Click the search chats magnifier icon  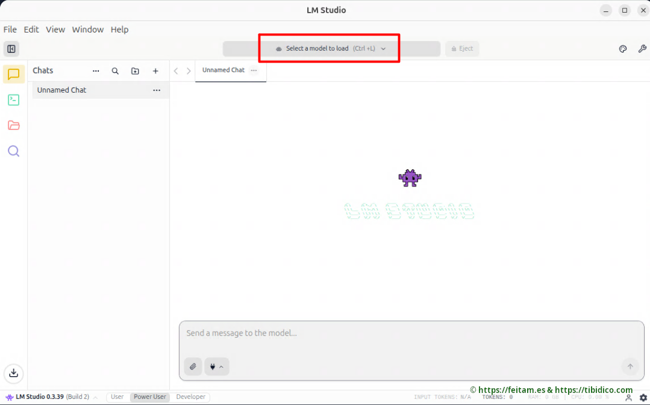(x=115, y=71)
